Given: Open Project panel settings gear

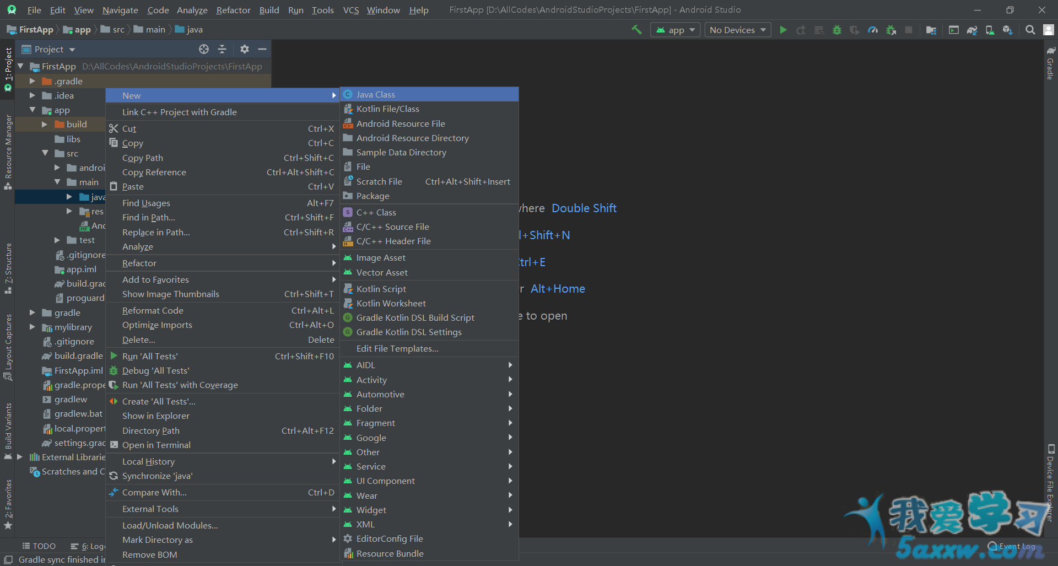Looking at the screenshot, I should (245, 49).
